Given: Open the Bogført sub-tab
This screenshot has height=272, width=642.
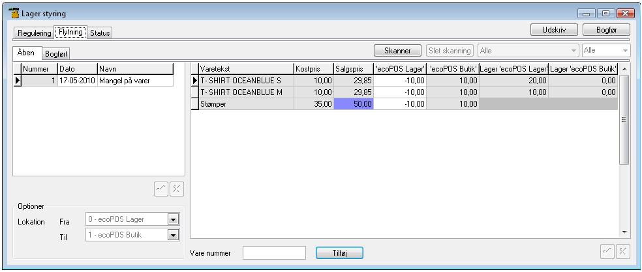Looking at the screenshot, I should pos(57,53).
